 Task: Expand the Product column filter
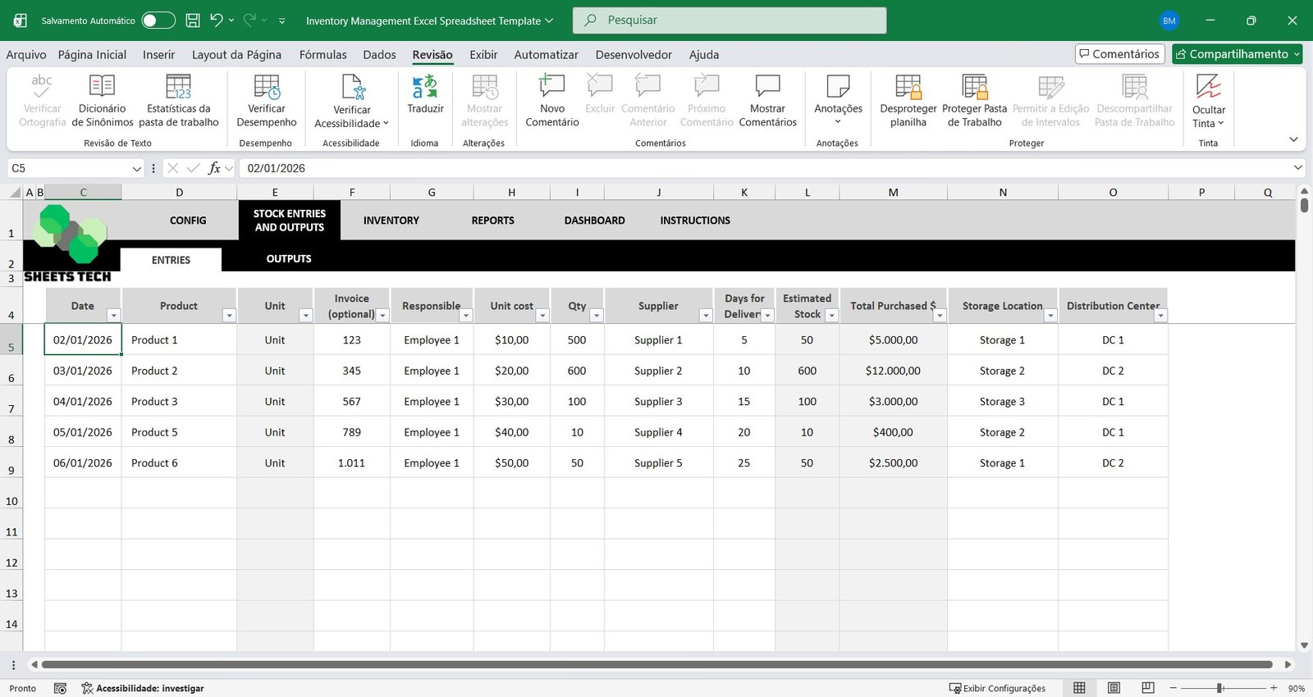tap(229, 316)
